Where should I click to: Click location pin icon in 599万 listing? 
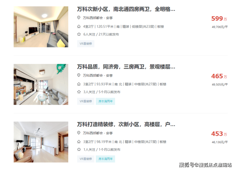coord(78,18)
